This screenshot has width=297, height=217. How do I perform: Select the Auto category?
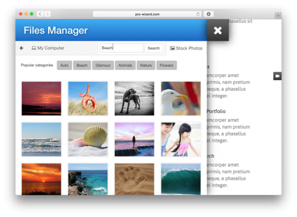pyautogui.click(x=64, y=65)
